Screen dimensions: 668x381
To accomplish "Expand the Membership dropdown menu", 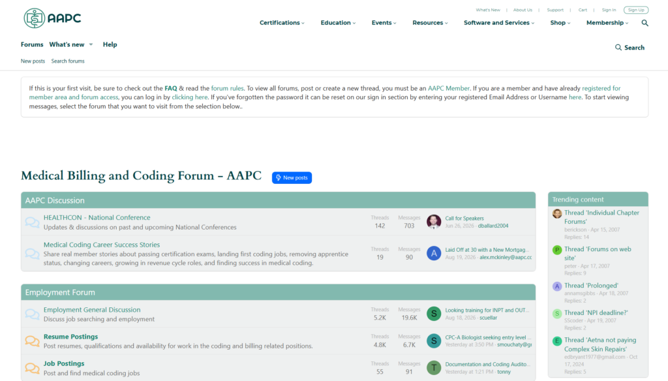I will coord(607,23).
